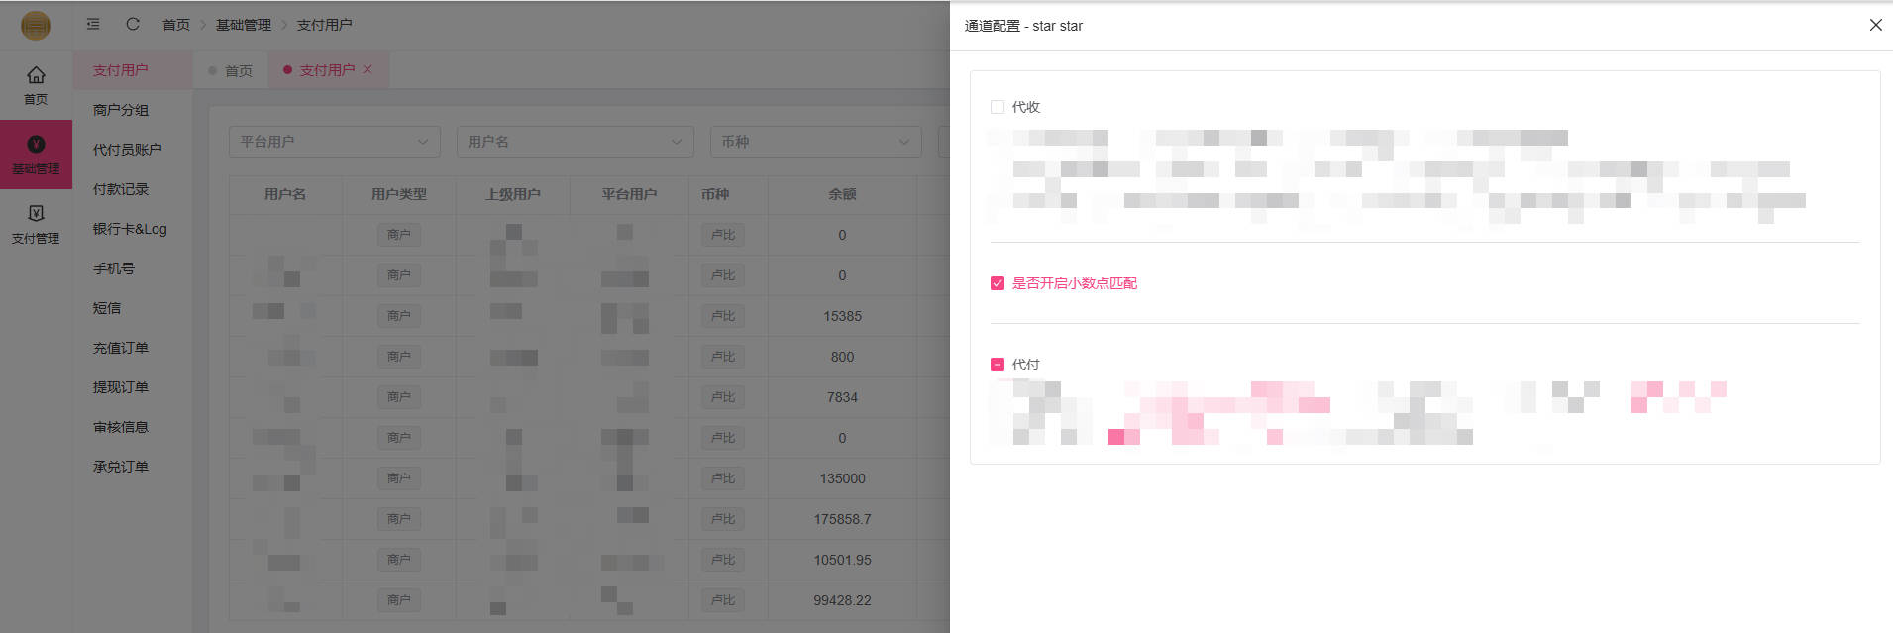This screenshot has height=633, width=1893.
Task: Close the 通道配置 drawer with X icon
Action: tap(1875, 25)
